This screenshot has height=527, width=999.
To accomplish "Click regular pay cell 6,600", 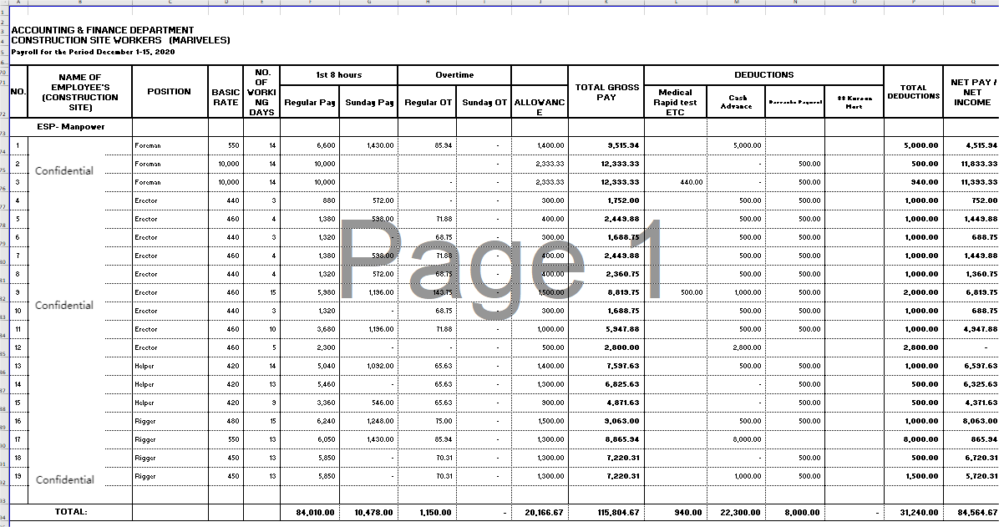I will [x=326, y=145].
